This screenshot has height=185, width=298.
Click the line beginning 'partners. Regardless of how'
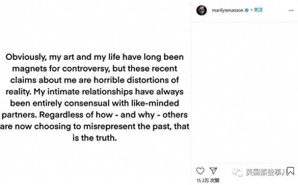[95, 115]
